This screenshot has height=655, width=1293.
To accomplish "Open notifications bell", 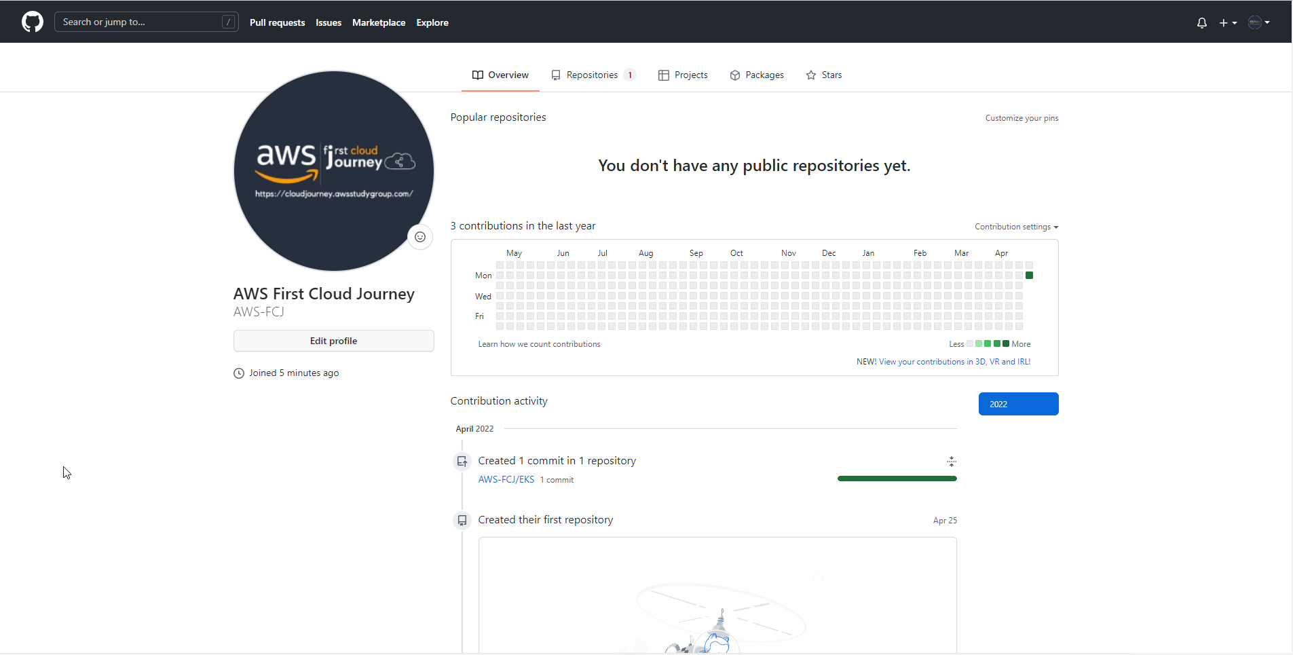I will 1202,22.
